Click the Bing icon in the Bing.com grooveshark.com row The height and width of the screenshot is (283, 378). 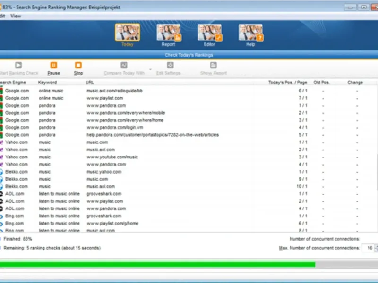pyautogui.click(x=1, y=216)
